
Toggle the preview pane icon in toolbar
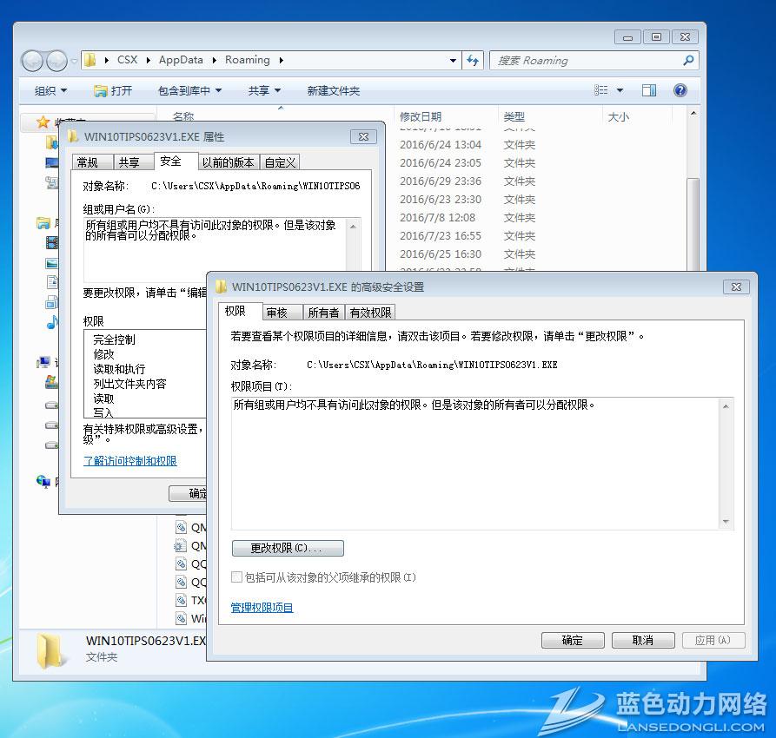648,90
